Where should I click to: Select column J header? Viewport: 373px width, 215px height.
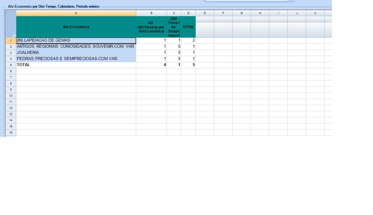coord(297,13)
